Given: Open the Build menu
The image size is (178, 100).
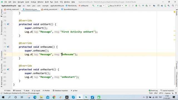Looking at the screenshot, I should click(47, 2).
